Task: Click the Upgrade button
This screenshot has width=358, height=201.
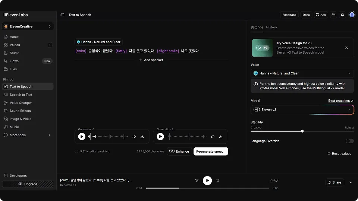Action: [x=28, y=184]
